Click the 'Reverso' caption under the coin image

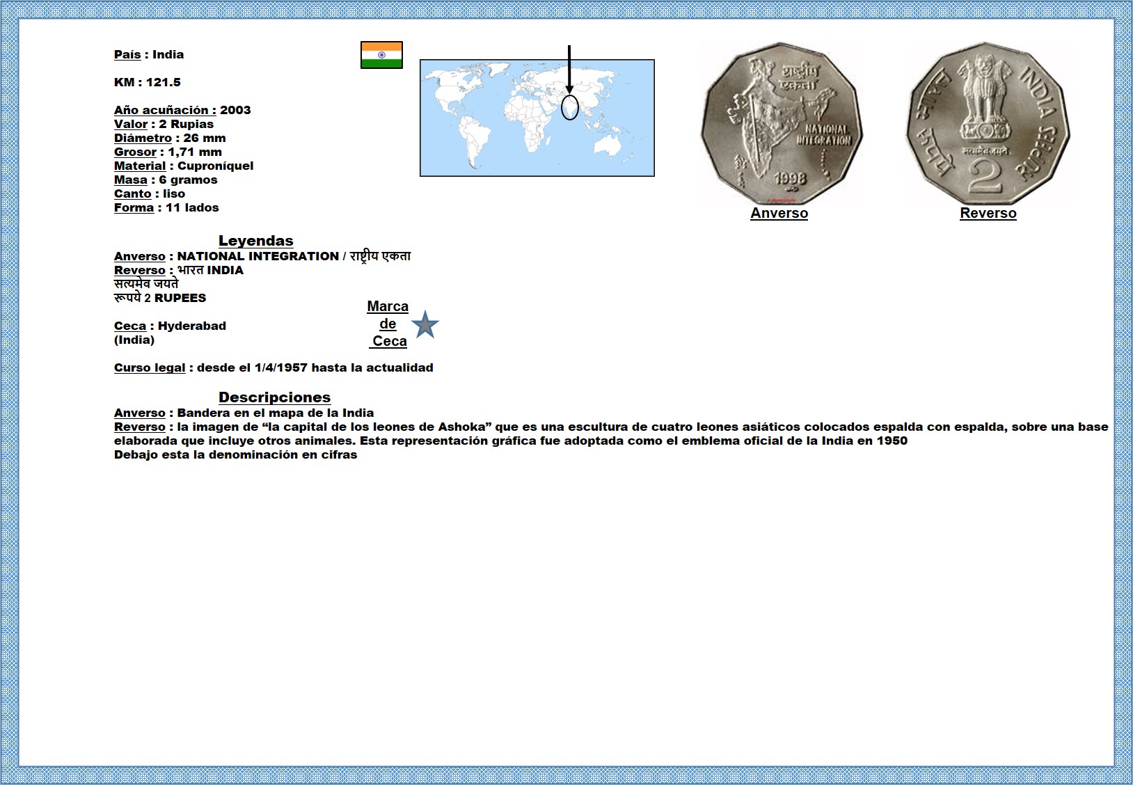pos(988,214)
